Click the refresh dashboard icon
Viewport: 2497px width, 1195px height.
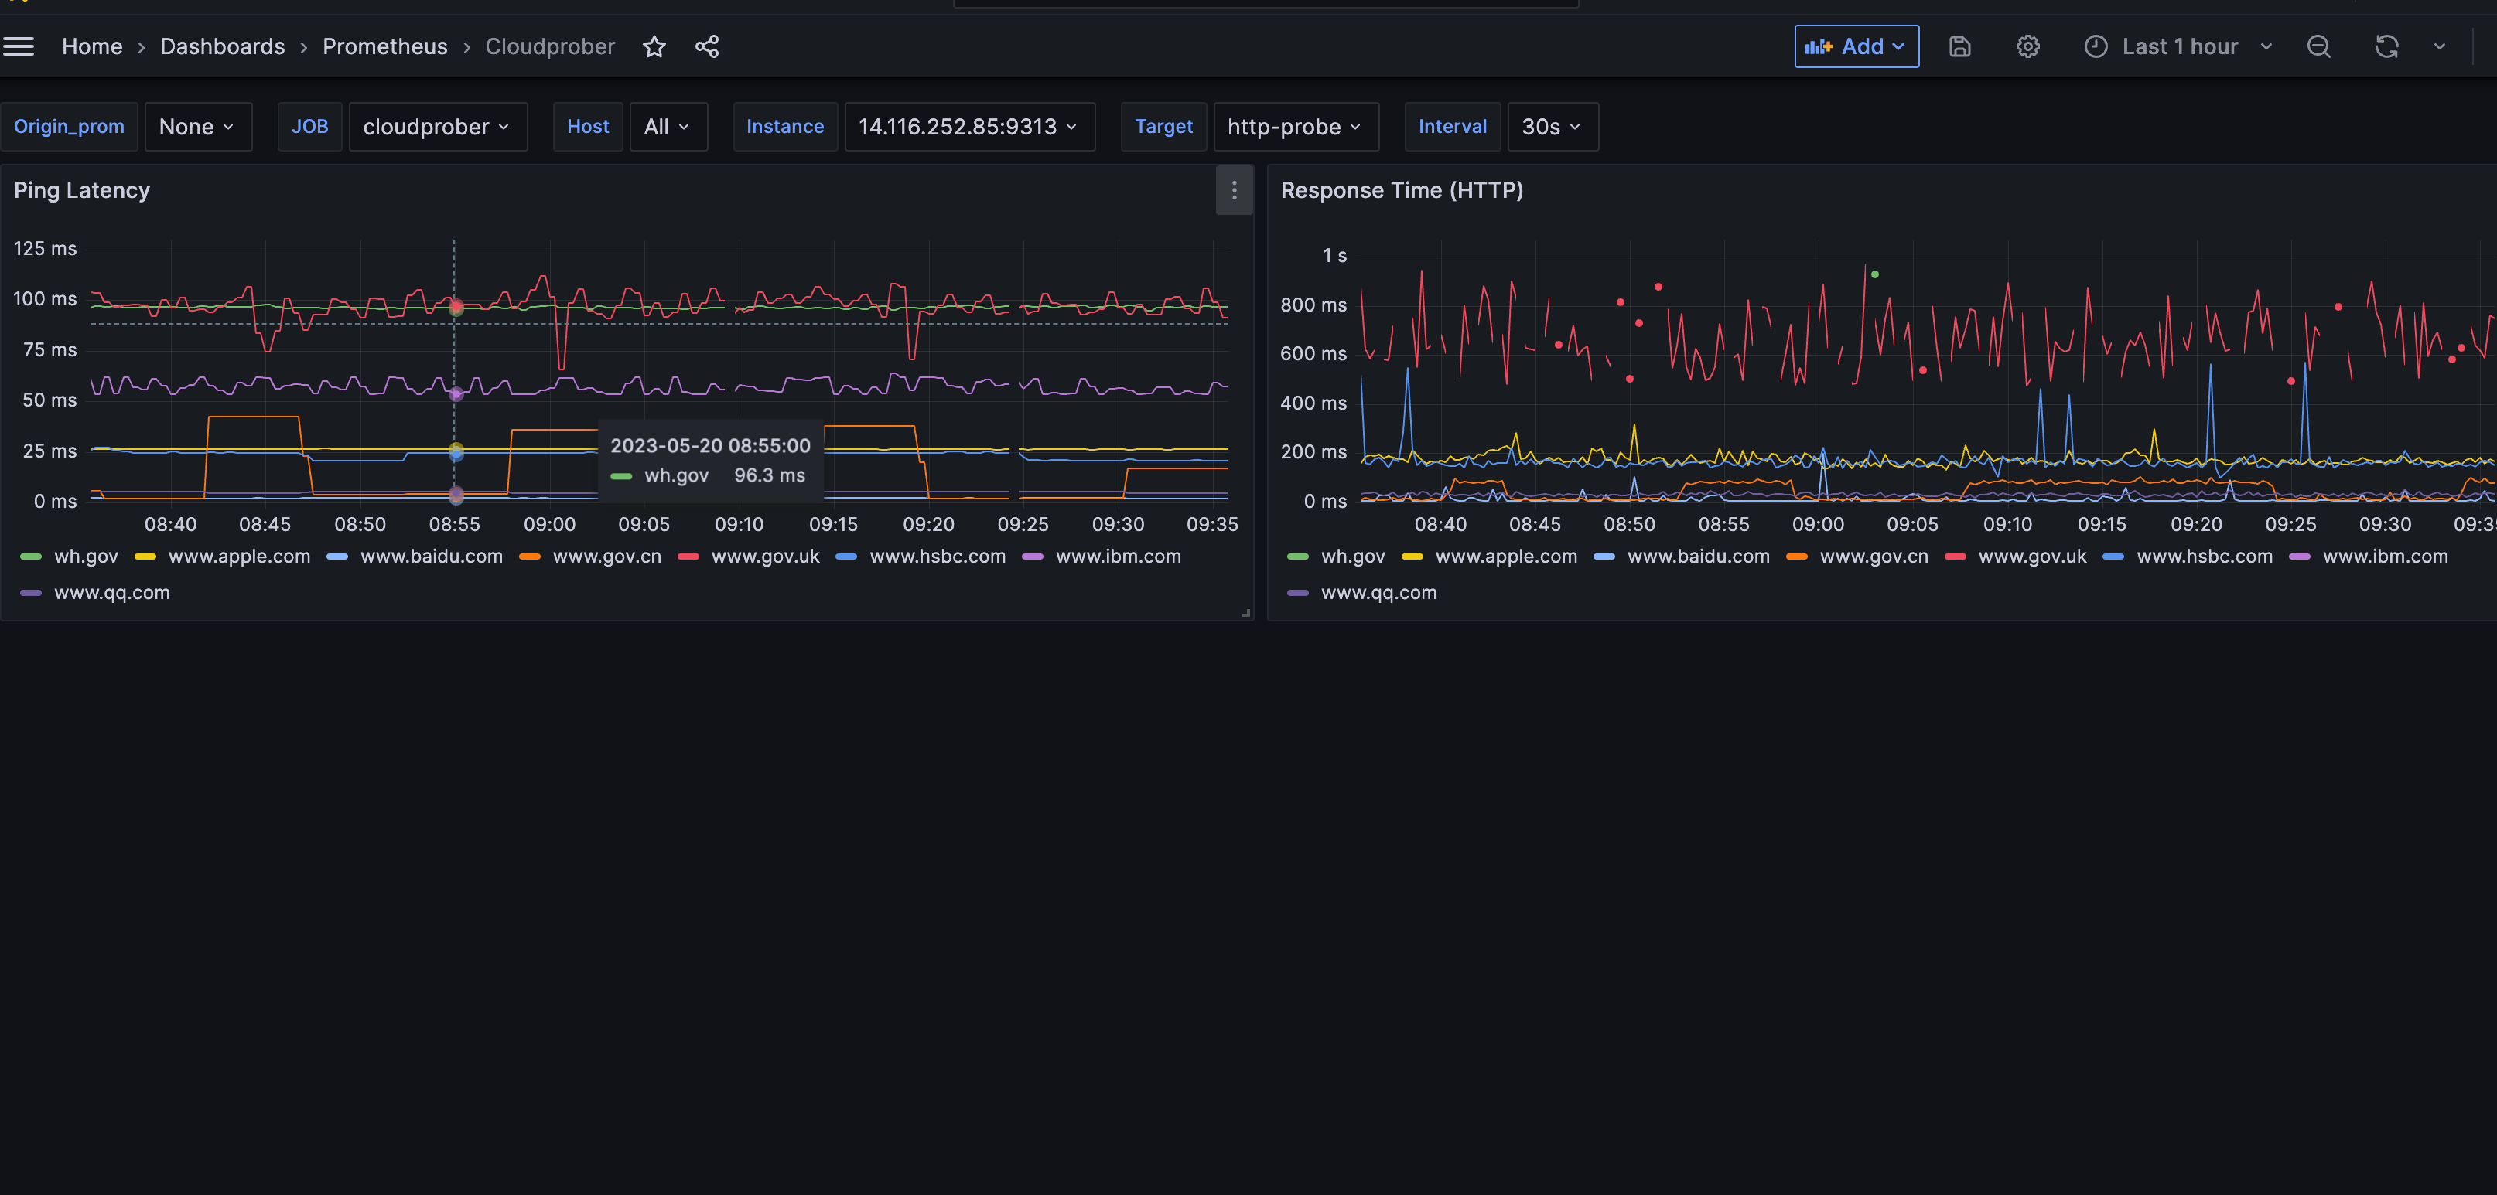click(2386, 46)
